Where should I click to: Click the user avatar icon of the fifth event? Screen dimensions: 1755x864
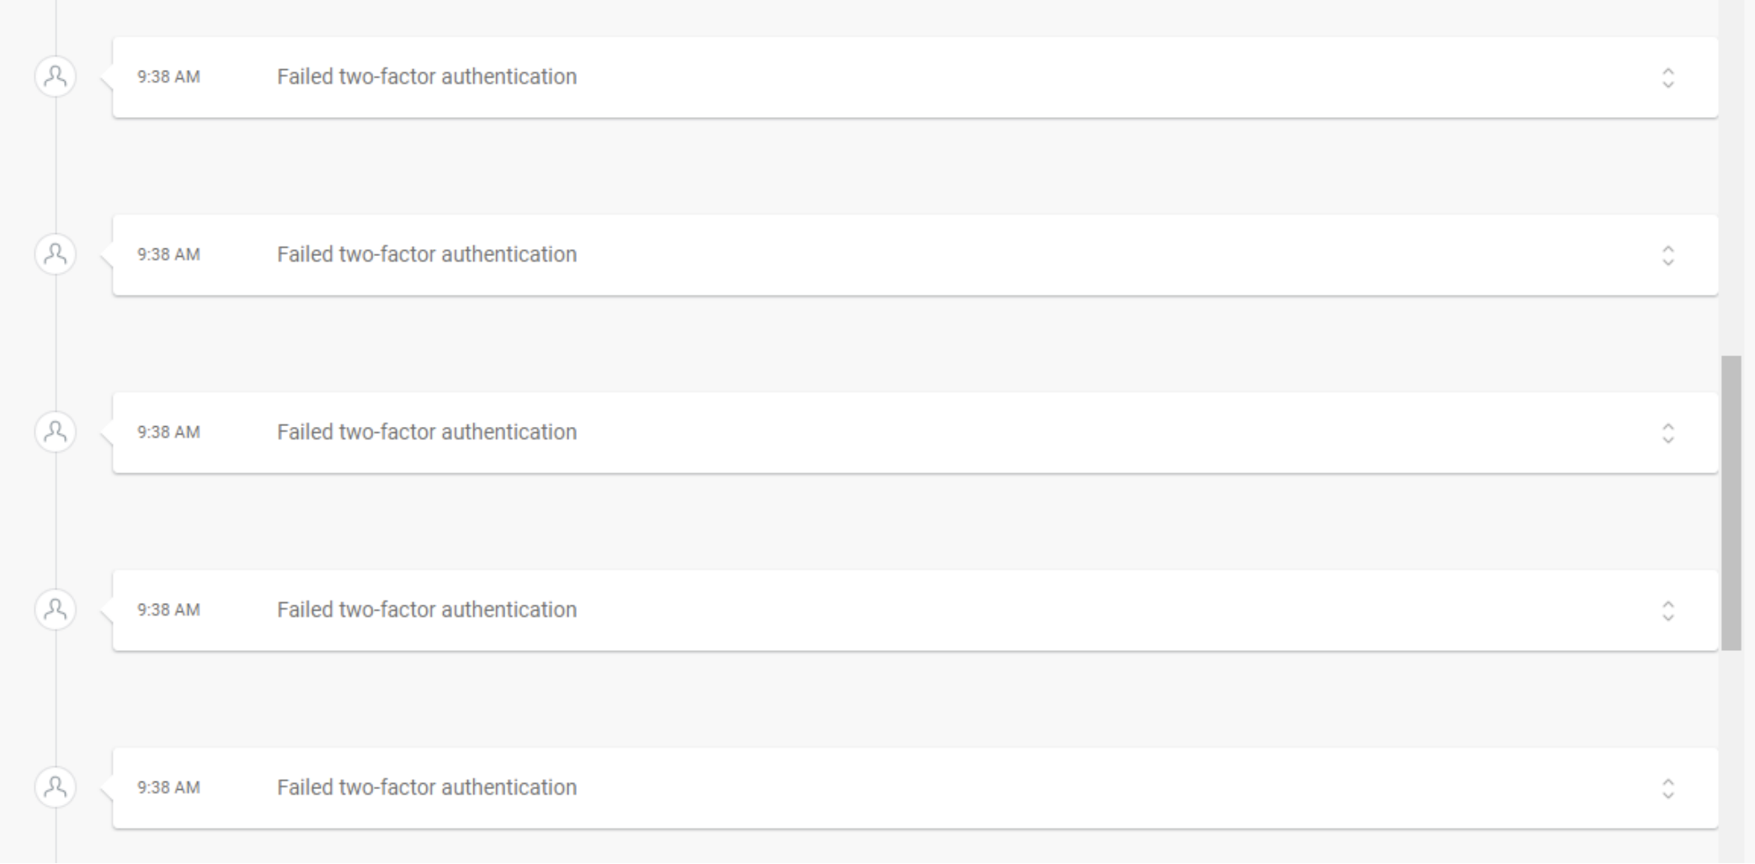click(x=56, y=787)
